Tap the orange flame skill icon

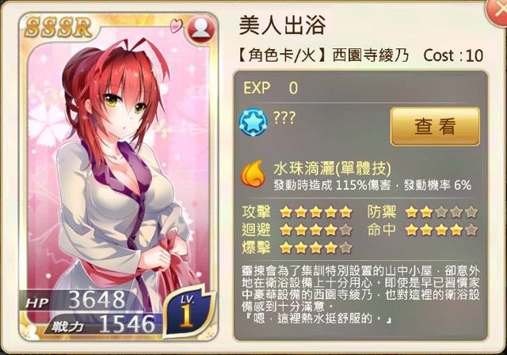tap(253, 174)
